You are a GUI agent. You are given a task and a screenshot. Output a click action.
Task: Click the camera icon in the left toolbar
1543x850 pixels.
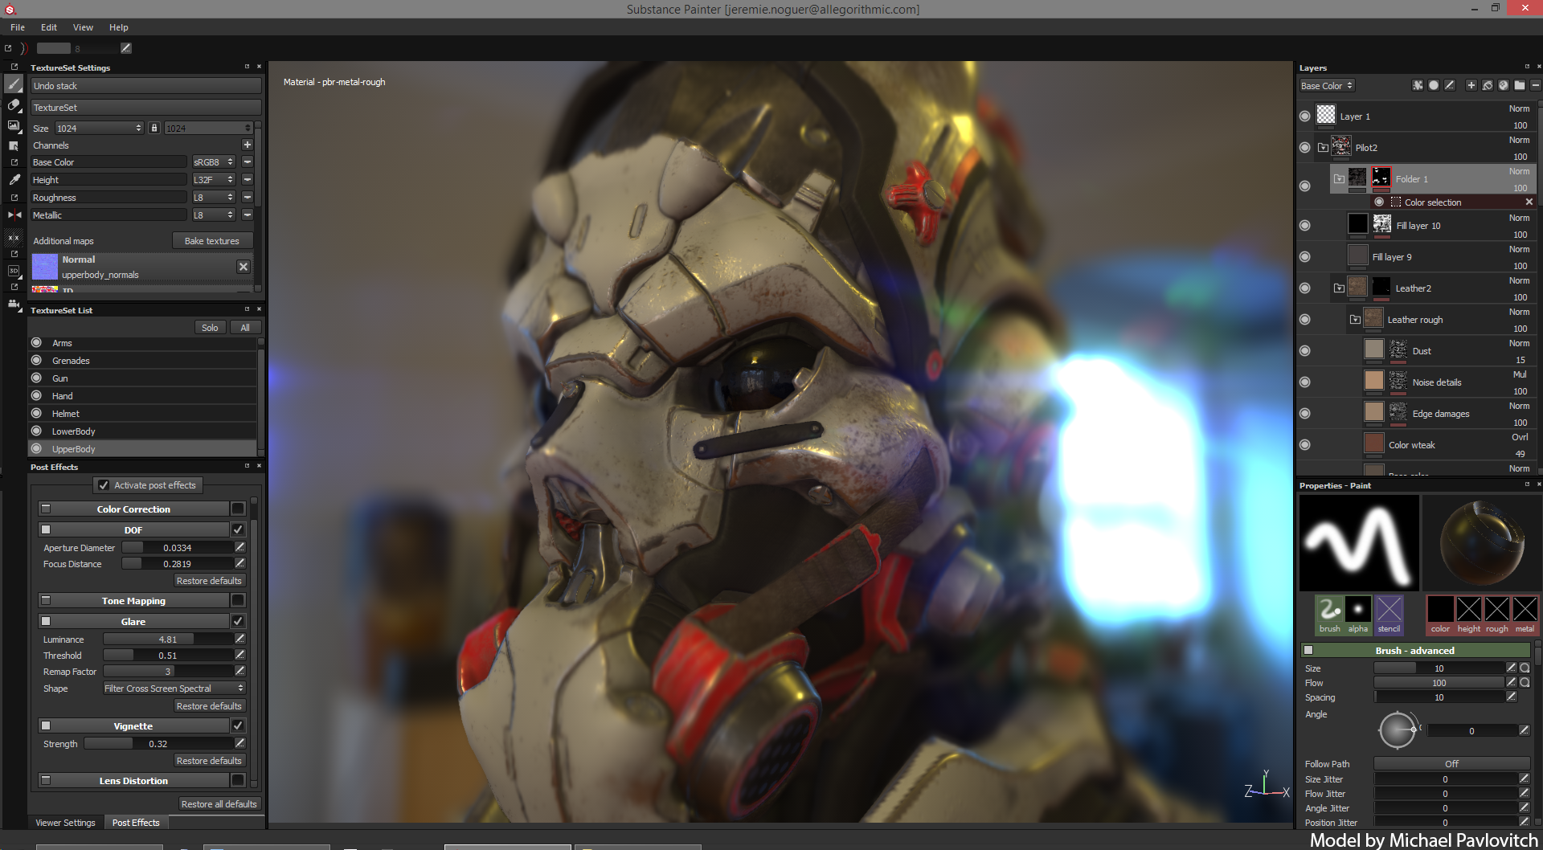click(14, 304)
